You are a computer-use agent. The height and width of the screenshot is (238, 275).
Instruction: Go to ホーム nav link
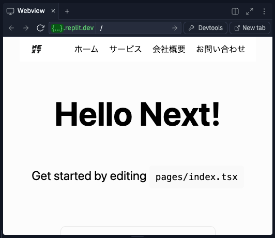click(86, 49)
